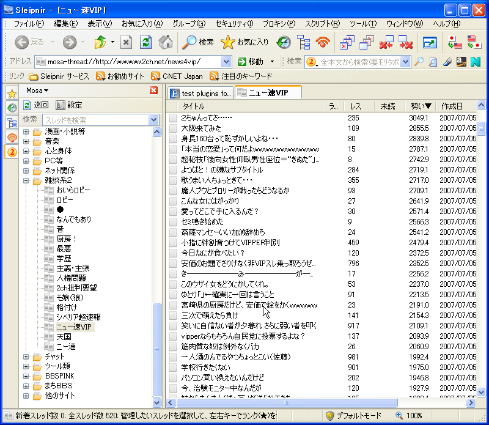The image size is (489, 425).
Task: Click the Stop loading icon
Action: click(x=126, y=42)
